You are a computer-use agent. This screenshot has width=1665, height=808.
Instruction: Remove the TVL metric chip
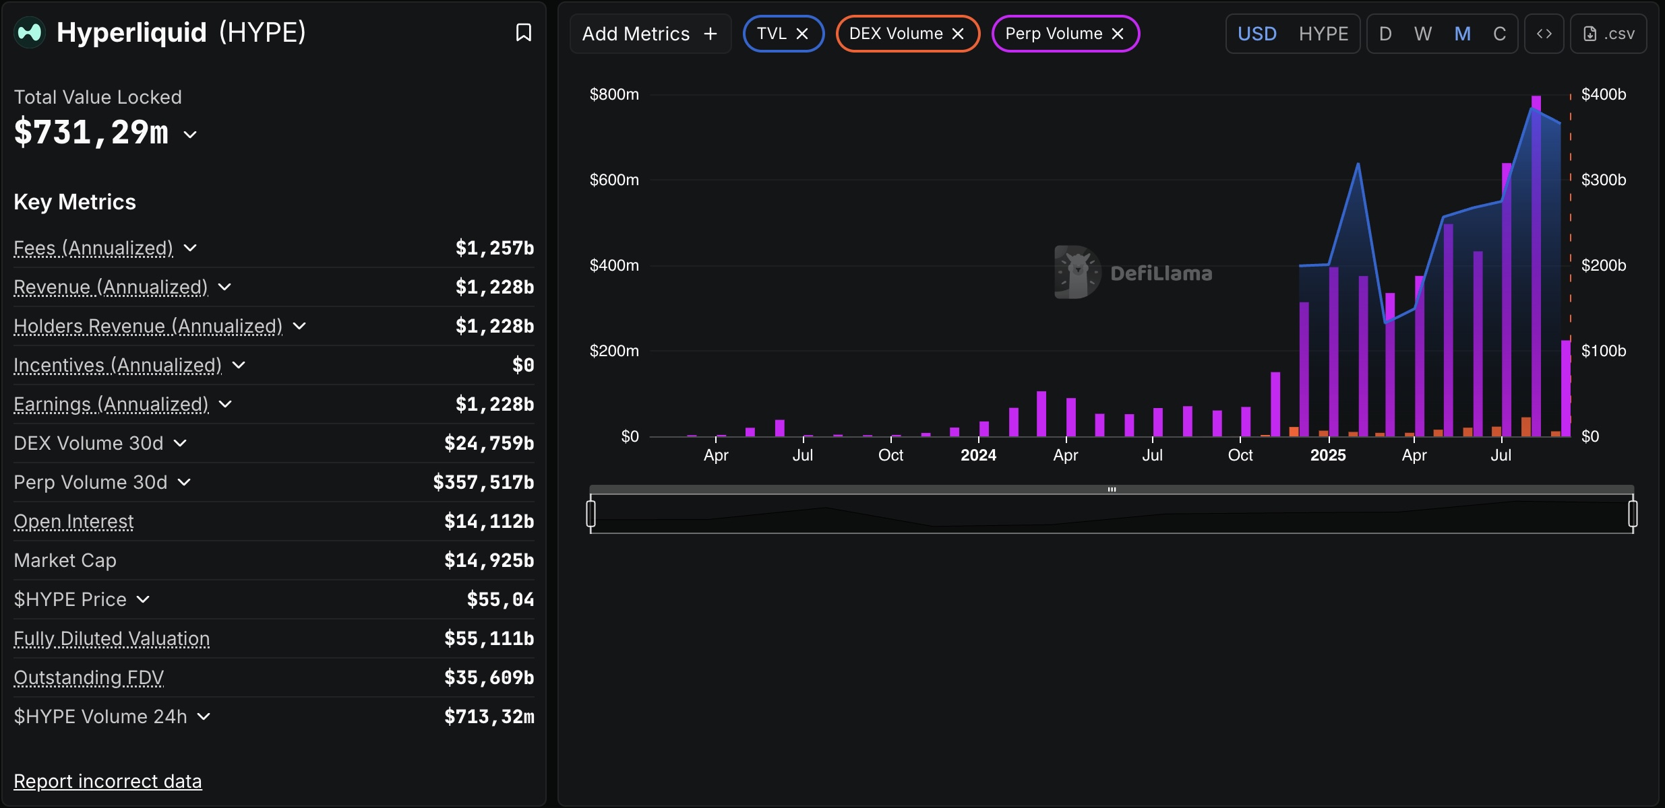point(802,34)
